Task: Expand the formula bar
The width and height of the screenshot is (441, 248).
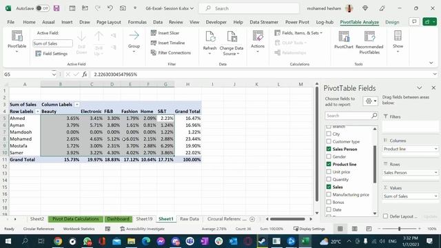Action: tap(435, 74)
